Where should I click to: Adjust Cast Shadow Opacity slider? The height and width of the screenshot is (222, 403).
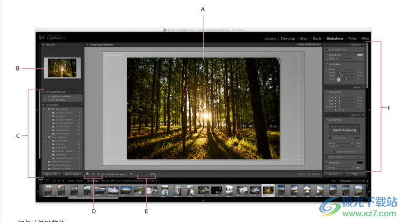pos(345,69)
